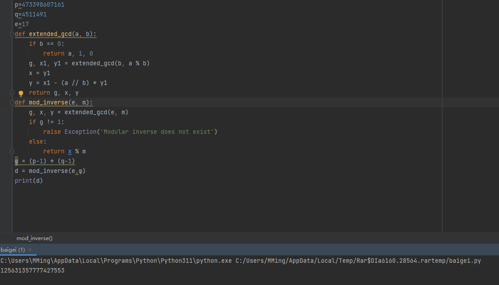Collapse the extended_gcd function fold marker

(12, 34)
